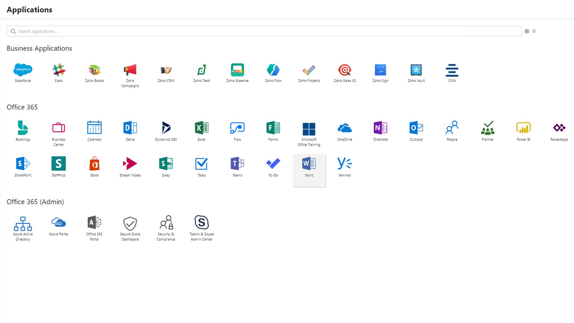Click the Zoho Vault icon
574x323 pixels.
click(x=416, y=70)
